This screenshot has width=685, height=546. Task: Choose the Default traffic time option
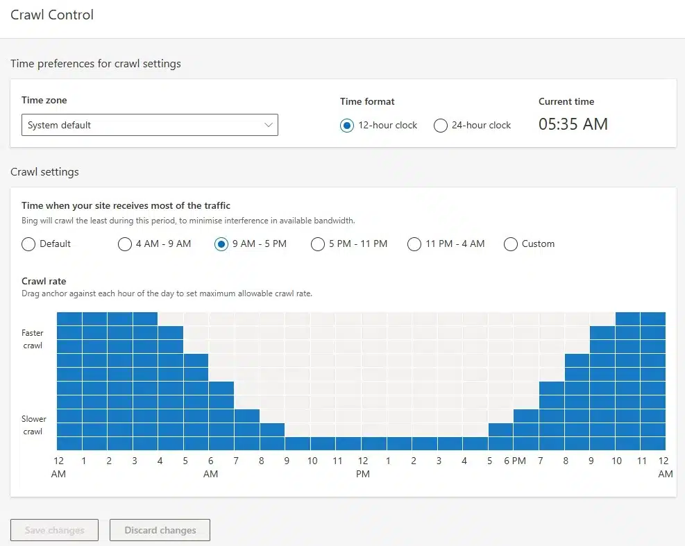click(x=28, y=244)
